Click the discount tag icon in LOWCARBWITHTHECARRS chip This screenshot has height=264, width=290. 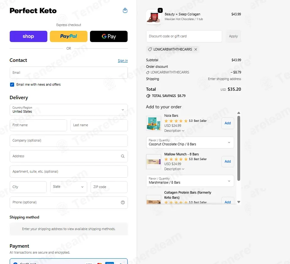point(150,49)
